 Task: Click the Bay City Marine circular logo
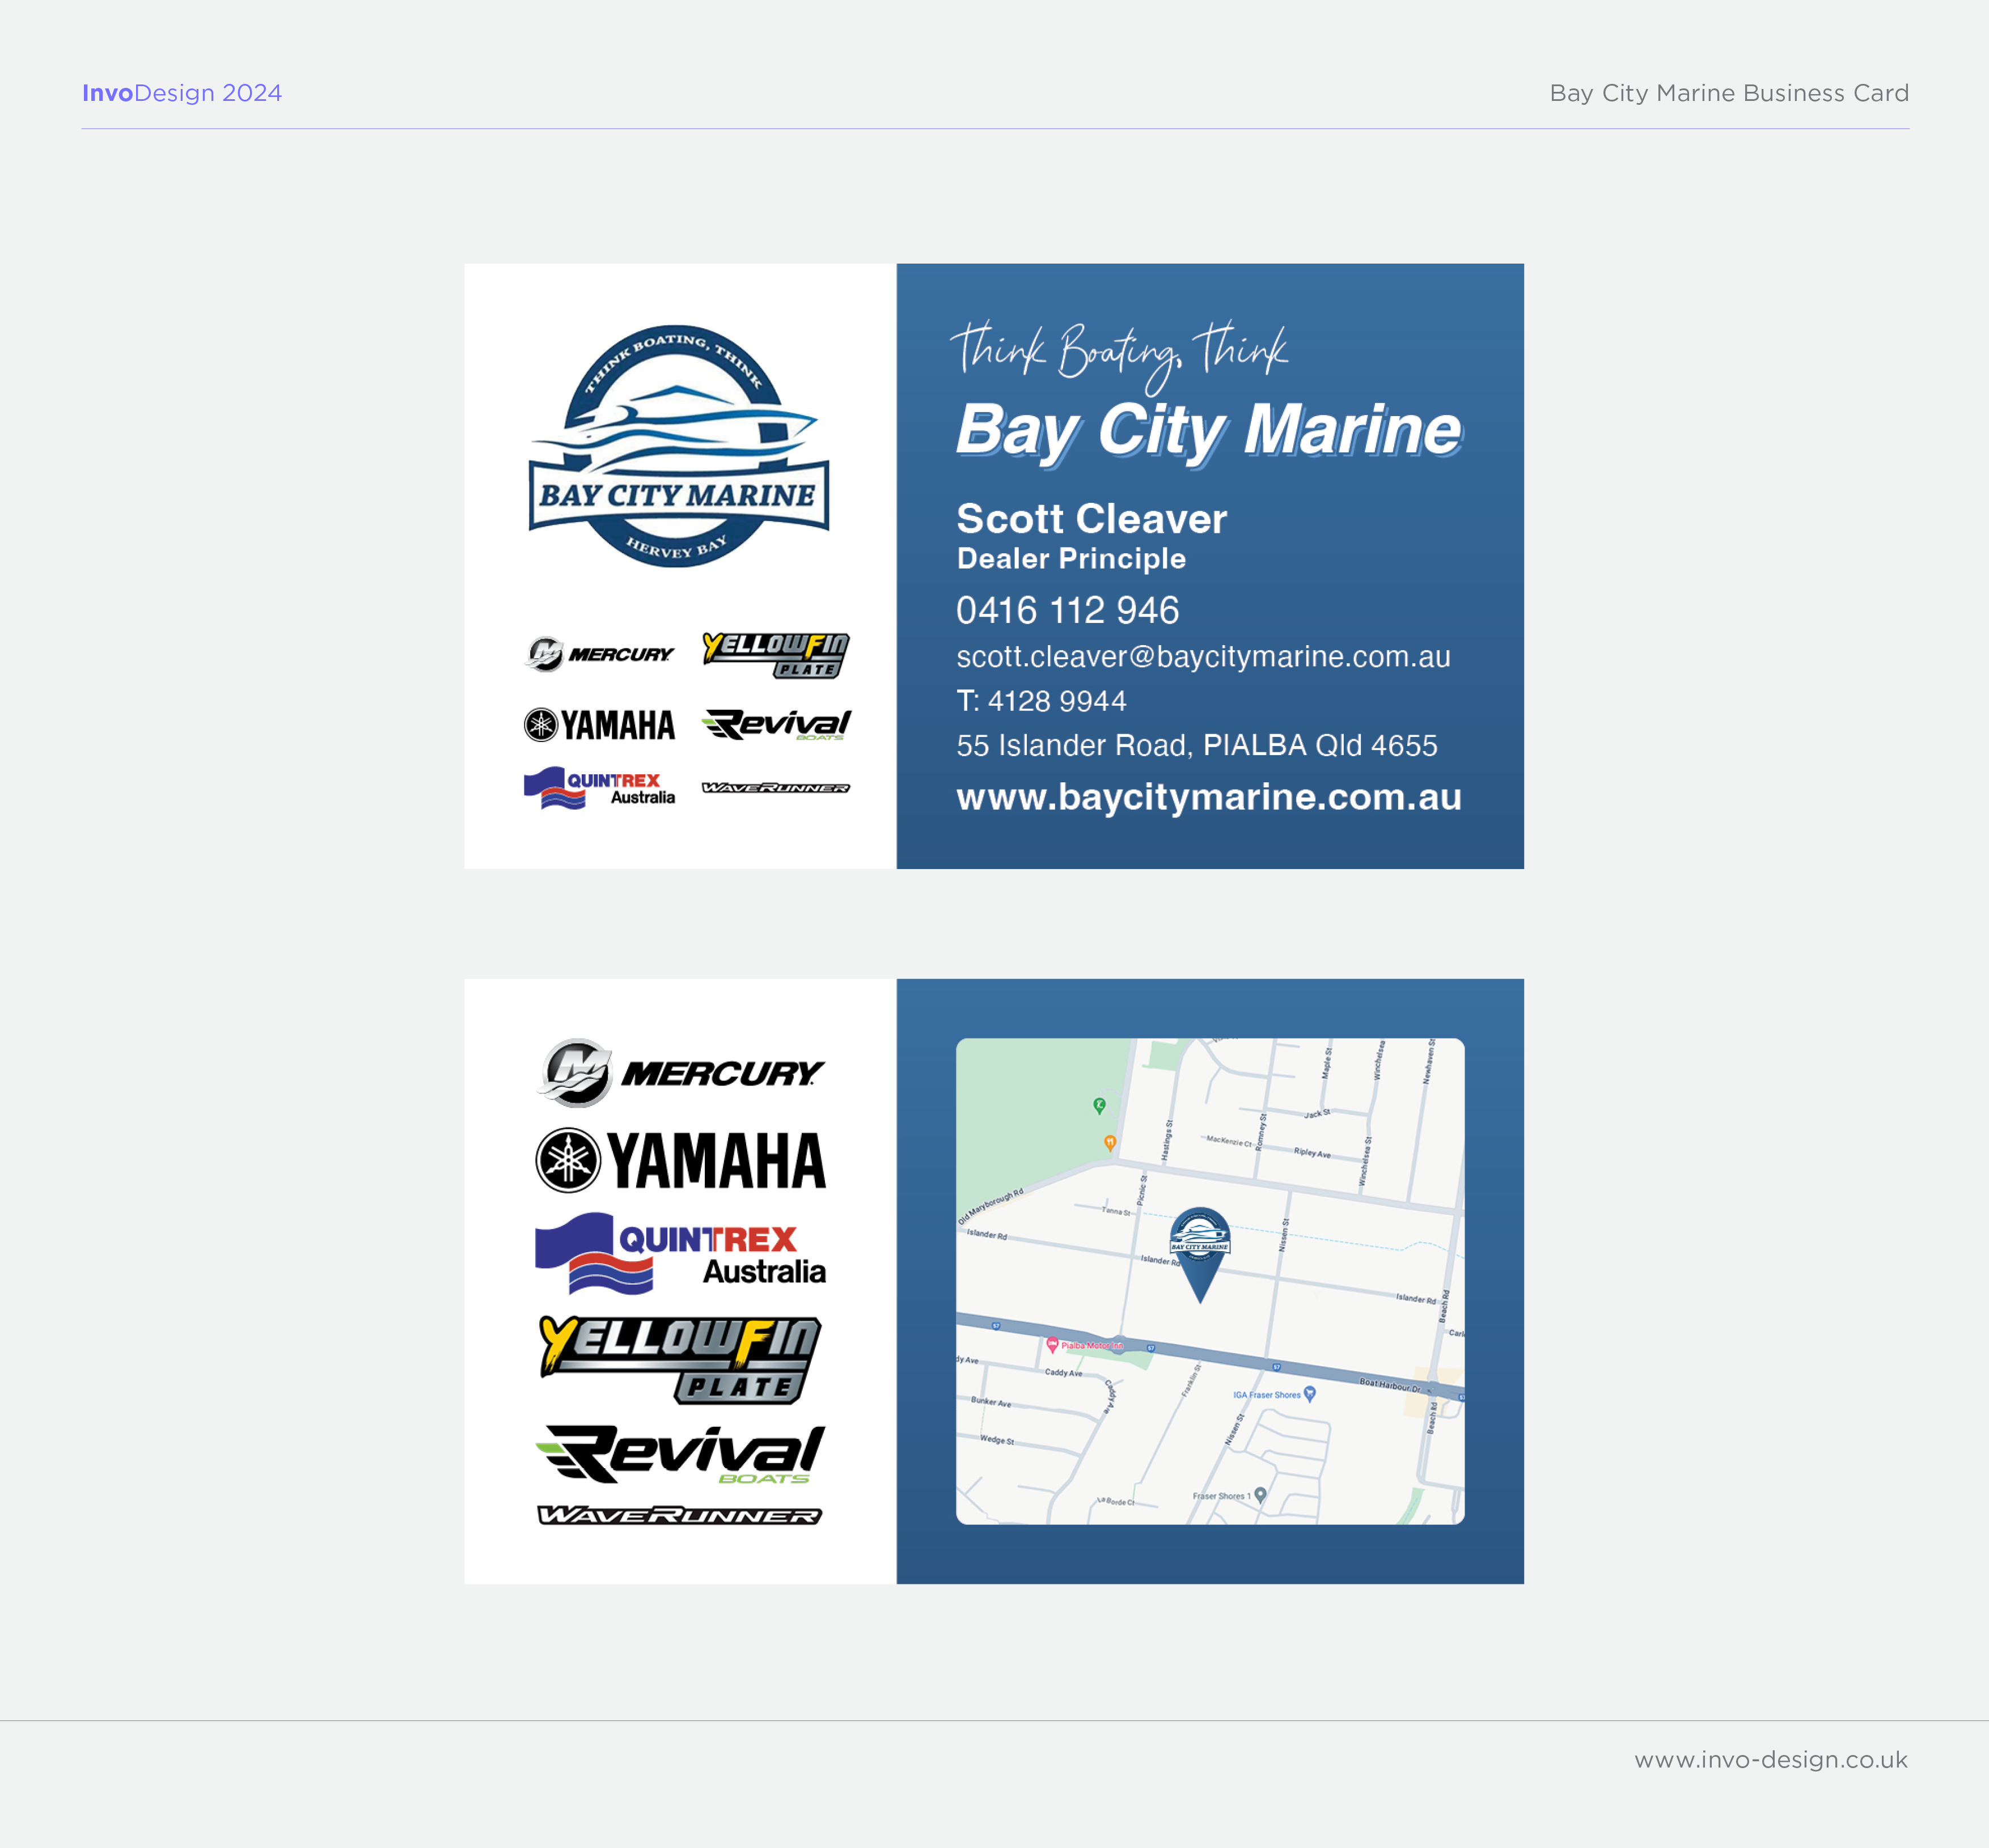pos(679,446)
